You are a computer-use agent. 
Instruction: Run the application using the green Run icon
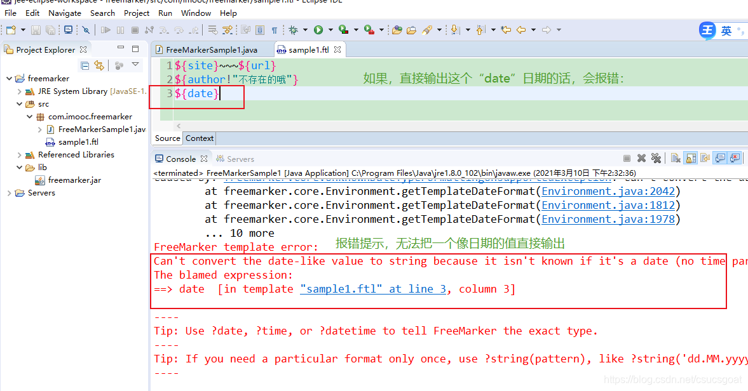click(318, 29)
